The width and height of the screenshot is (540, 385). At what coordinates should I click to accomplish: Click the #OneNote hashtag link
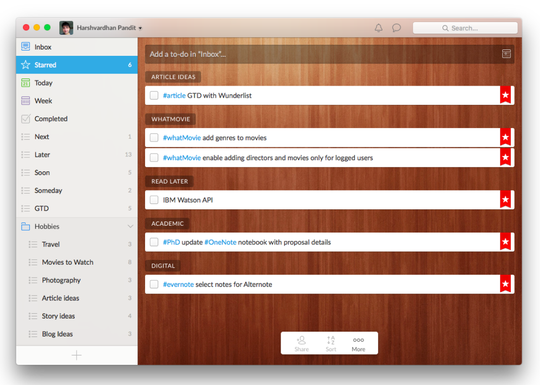[x=220, y=243]
